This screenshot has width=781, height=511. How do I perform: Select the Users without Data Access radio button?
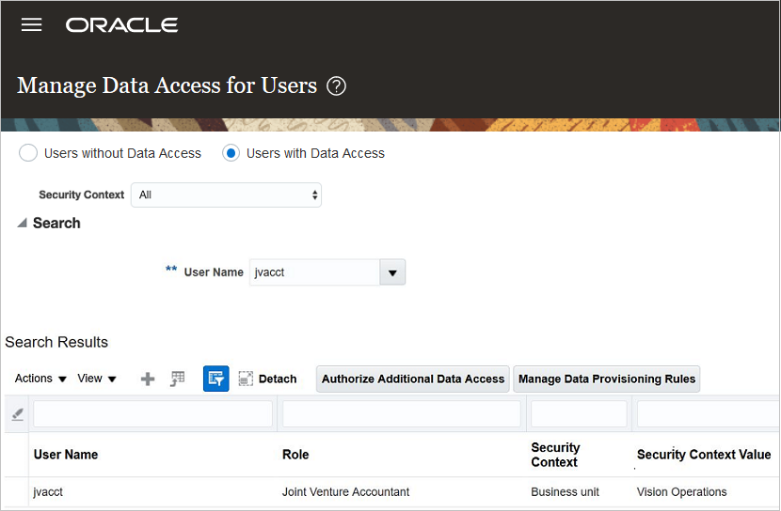click(28, 153)
